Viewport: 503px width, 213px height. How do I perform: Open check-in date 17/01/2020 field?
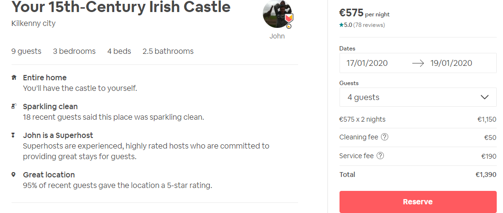coord(367,63)
